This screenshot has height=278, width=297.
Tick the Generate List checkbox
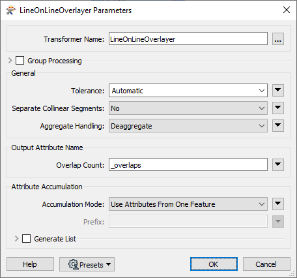pyautogui.click(x=26, y=239)
